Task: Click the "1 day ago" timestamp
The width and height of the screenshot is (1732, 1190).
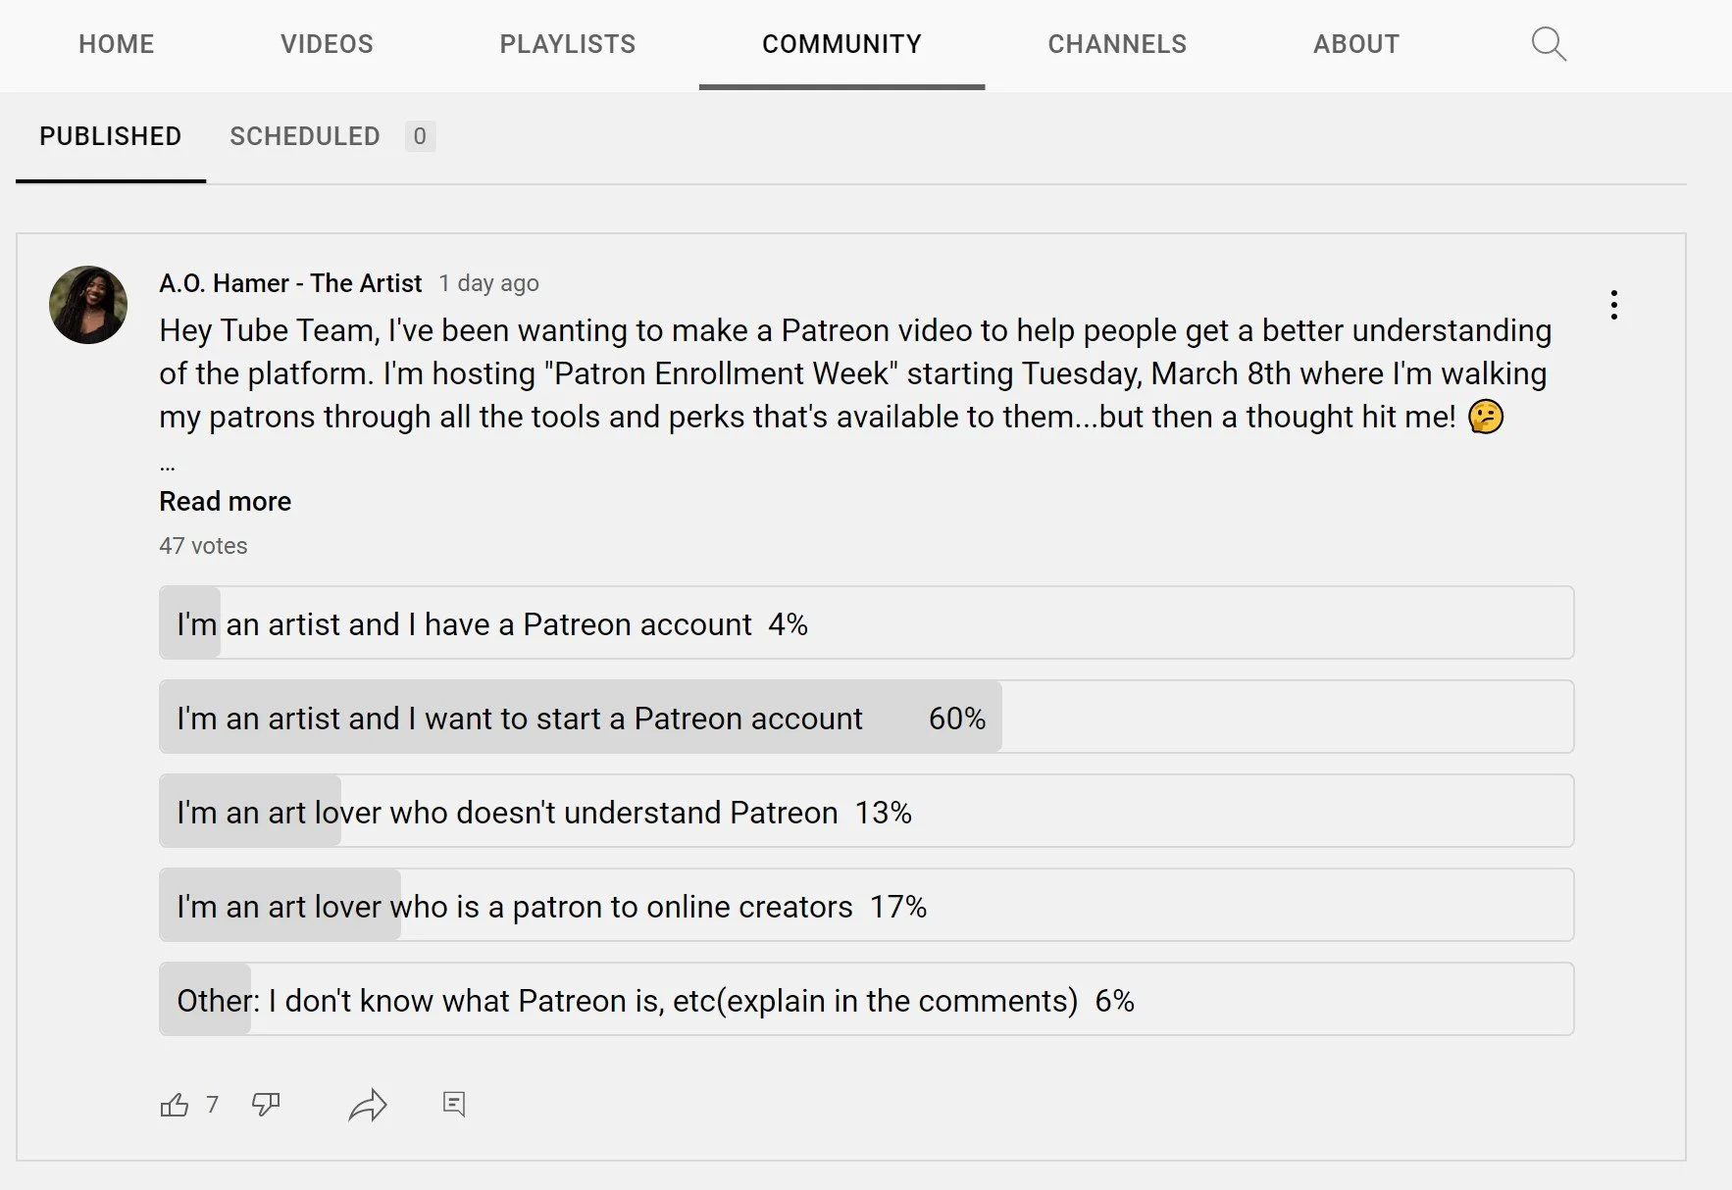Action: (x=488, y=283)
